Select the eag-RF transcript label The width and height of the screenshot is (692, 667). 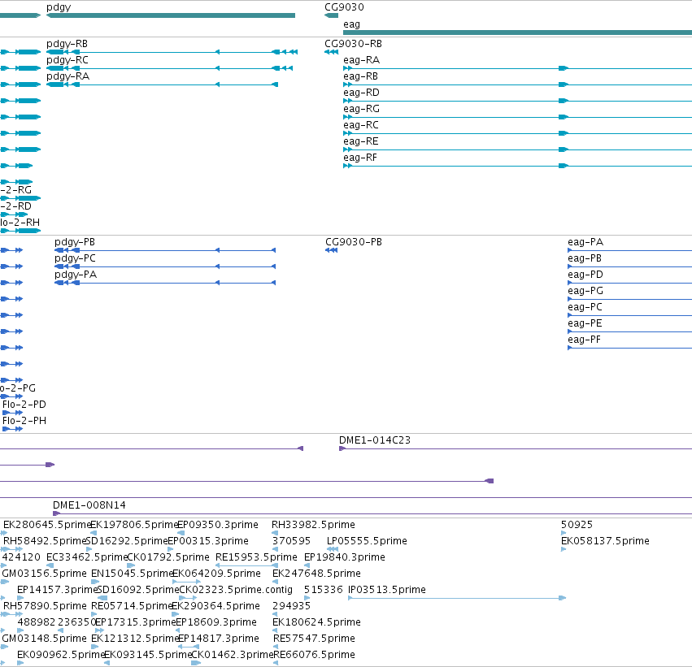click(360, 158)
